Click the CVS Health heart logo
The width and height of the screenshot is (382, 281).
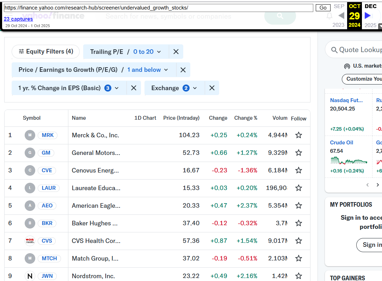[30, 241]
